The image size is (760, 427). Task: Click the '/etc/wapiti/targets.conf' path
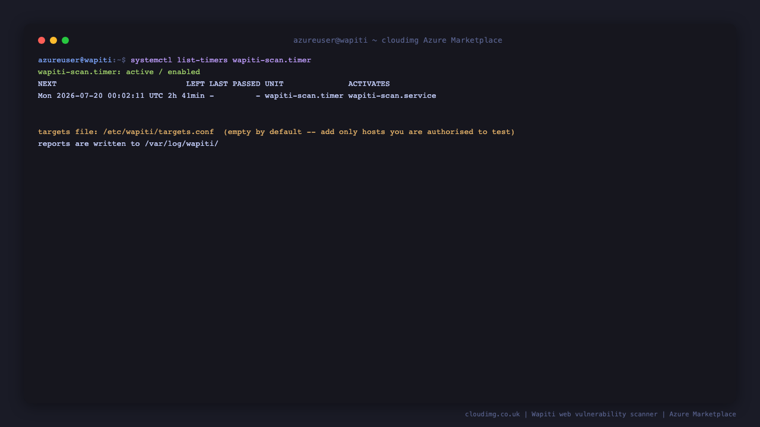[159, 132]
